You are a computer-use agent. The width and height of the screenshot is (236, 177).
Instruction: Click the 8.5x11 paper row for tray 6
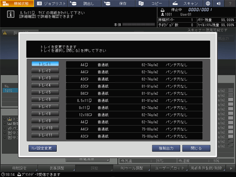coord(134,100)
